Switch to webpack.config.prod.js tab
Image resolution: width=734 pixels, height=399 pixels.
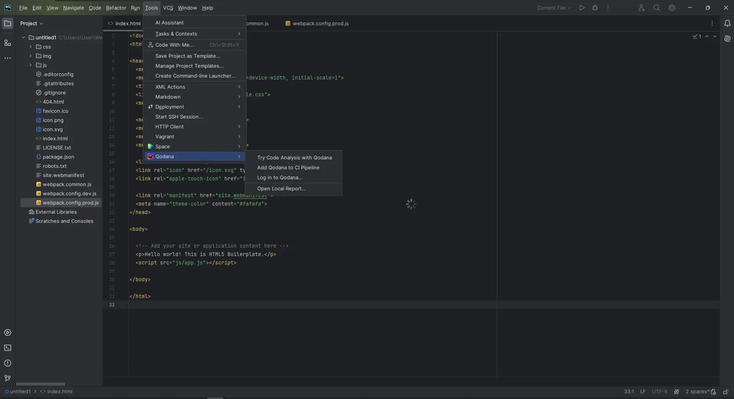(320, 23)
